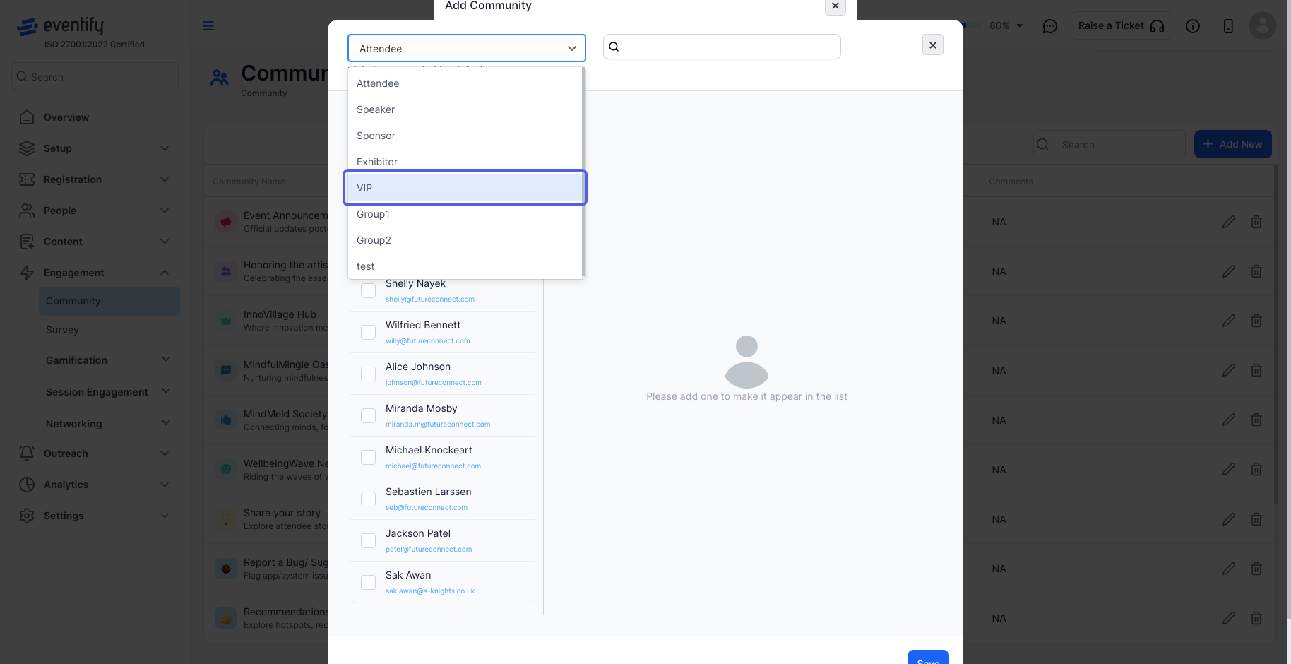Image resolution: width=1291 pixels, height=664 pixels.
Task: Expand People section chevron
Action: tap(165, 211)
